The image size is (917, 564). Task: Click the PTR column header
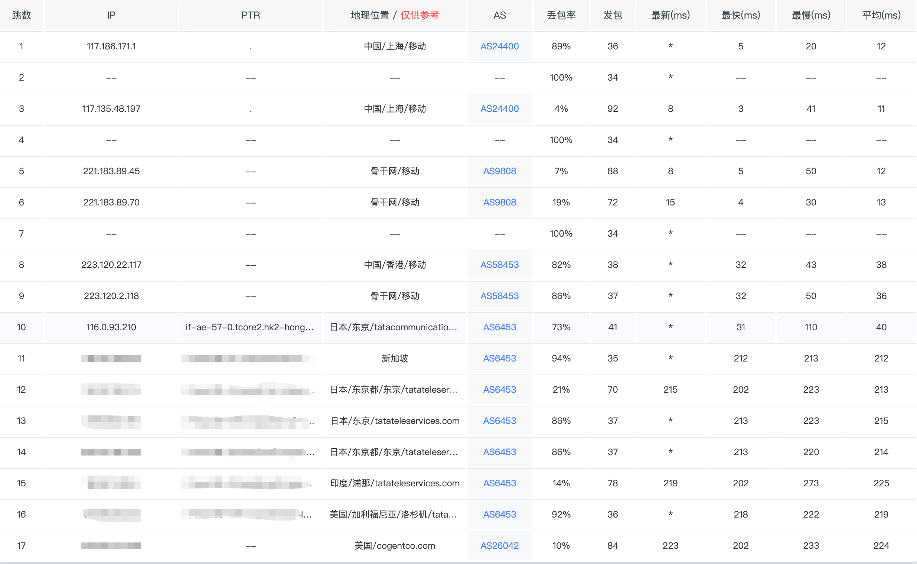(250, 15)
